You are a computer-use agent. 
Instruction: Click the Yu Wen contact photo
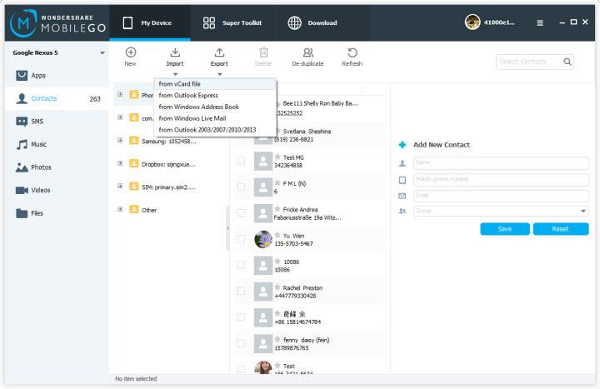[263, 239]
